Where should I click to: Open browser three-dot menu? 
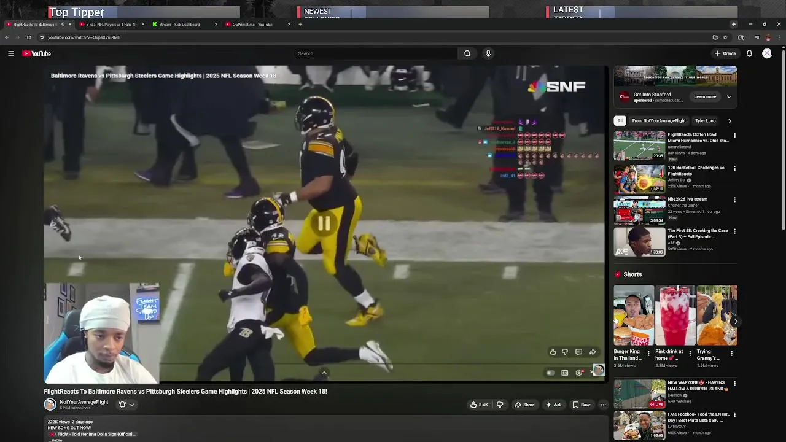tap(779, 37)
